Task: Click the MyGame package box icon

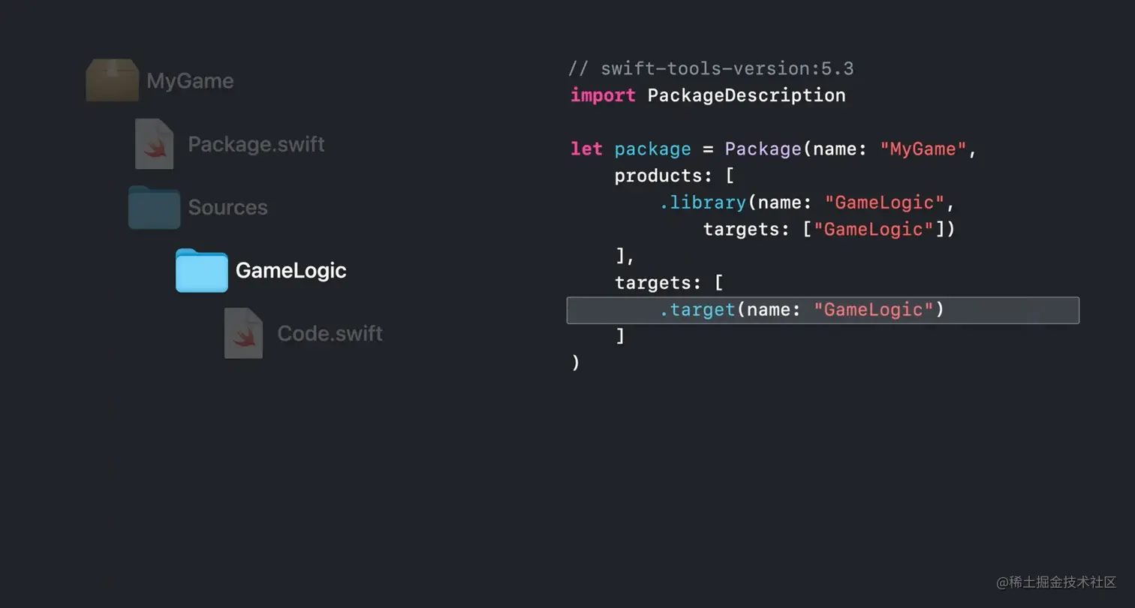Action: tap(113, 80)
